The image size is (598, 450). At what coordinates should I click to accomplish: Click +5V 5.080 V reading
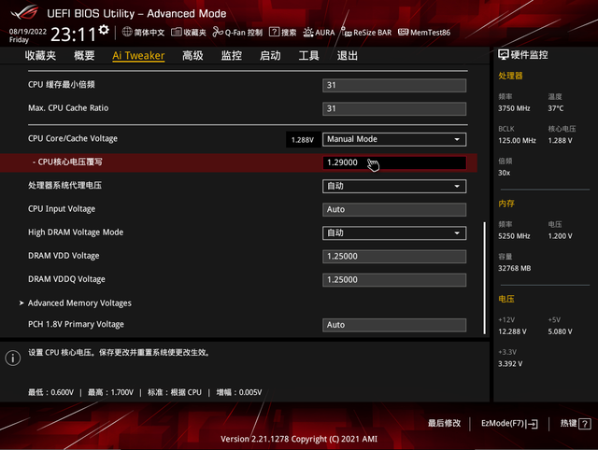(x=561, y=331)
